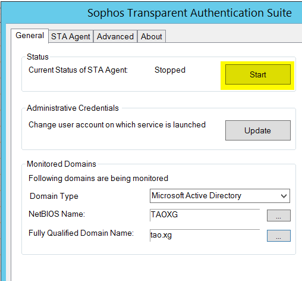Viewport: 302px width, 281px height.
Task: Start the STA Agent service
Action: (x=258, y=74)
